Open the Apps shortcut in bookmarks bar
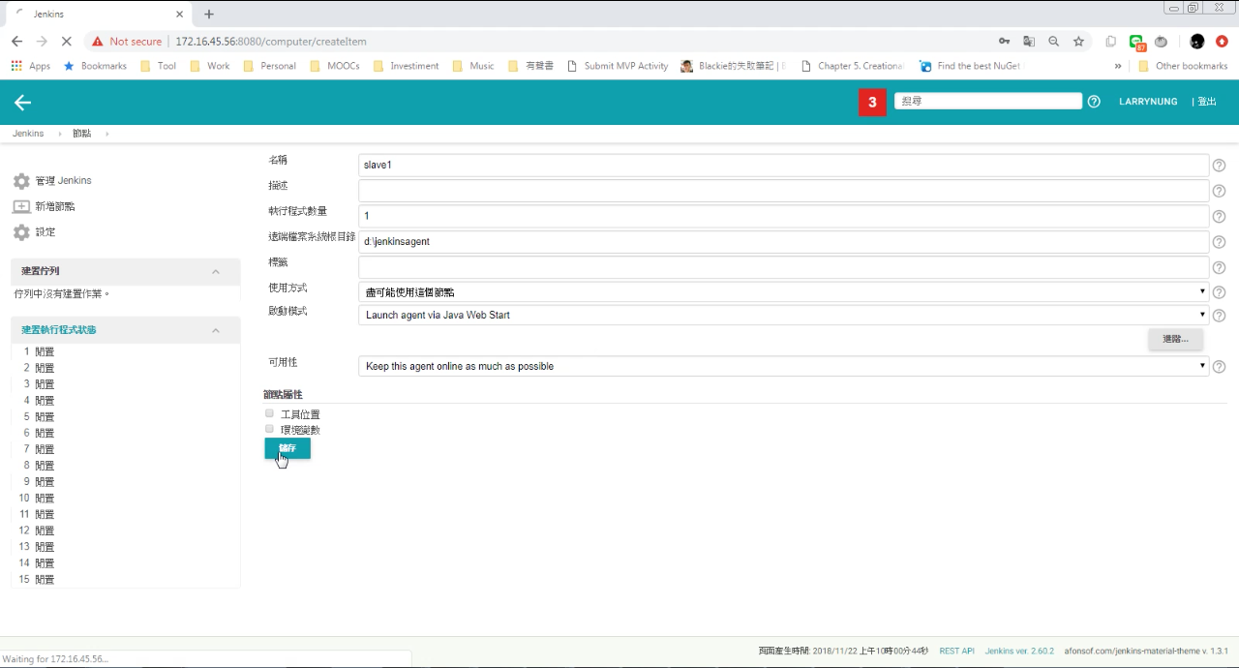 click(30, 66)
